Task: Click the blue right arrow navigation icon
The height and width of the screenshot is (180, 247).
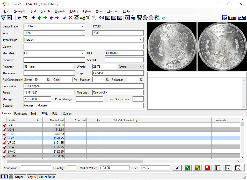Action: pyautogui.click(x=33, y=18)
